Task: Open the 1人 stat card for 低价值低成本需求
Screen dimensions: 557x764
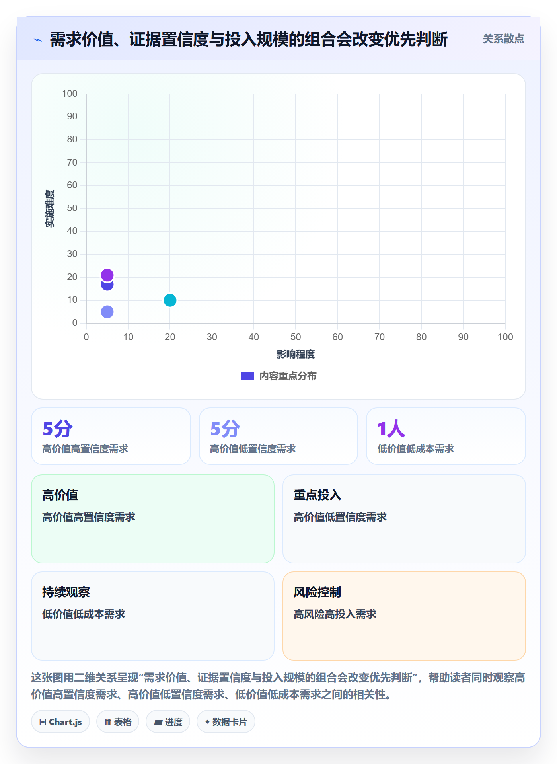Action: click(x=446, y=436)
